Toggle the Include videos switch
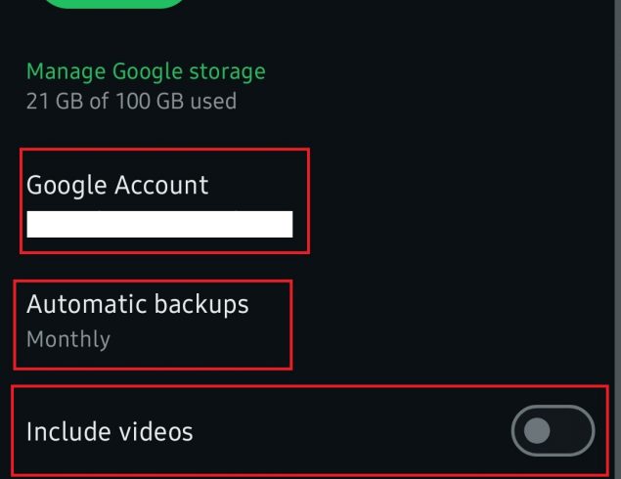This screenshot has height=479, width=621. coord(553,431)
